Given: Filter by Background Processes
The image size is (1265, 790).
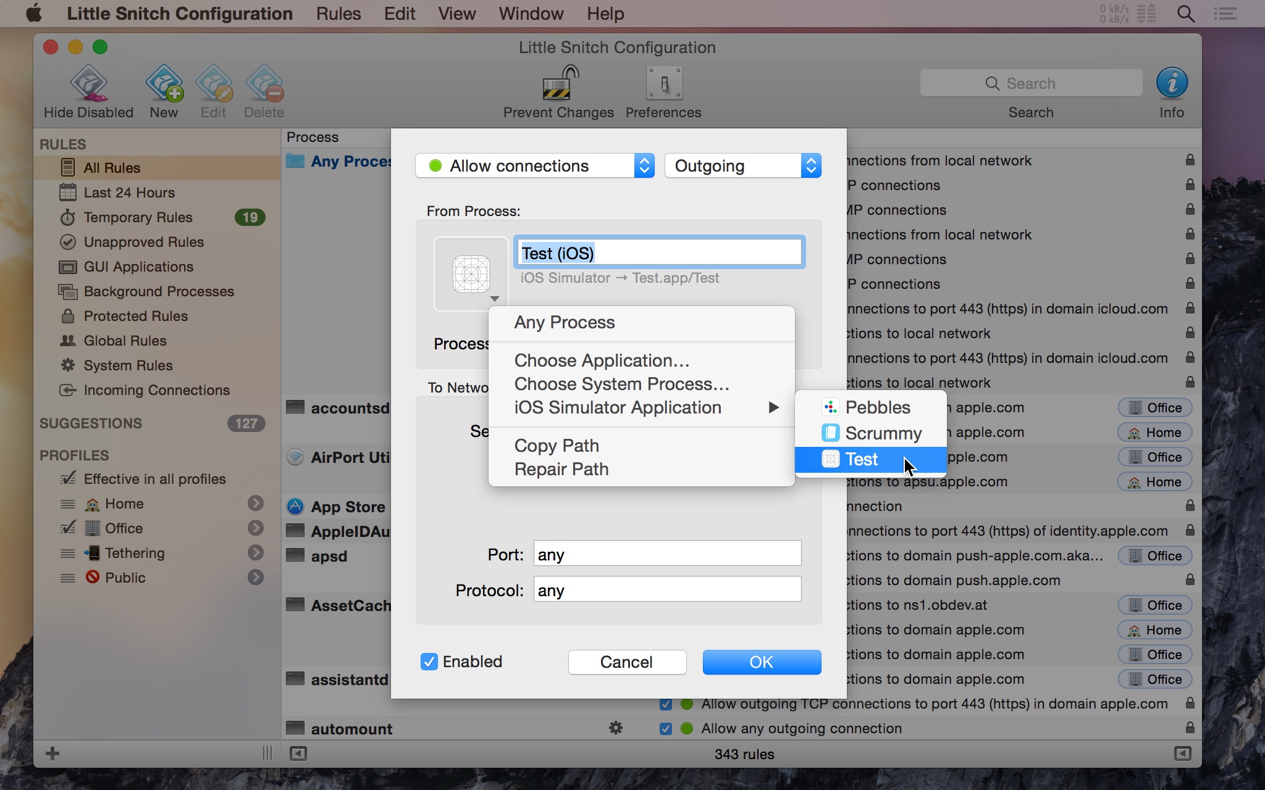Looking at the screenshot, I should 158,291.
